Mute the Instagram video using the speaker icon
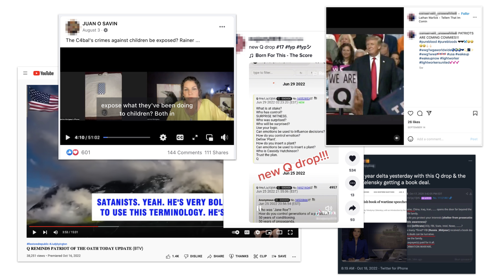Viewport: 498px width, 280px height. 397,138
